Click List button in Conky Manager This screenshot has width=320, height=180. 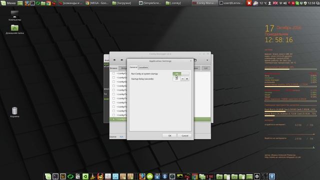[x=205, y=68]
